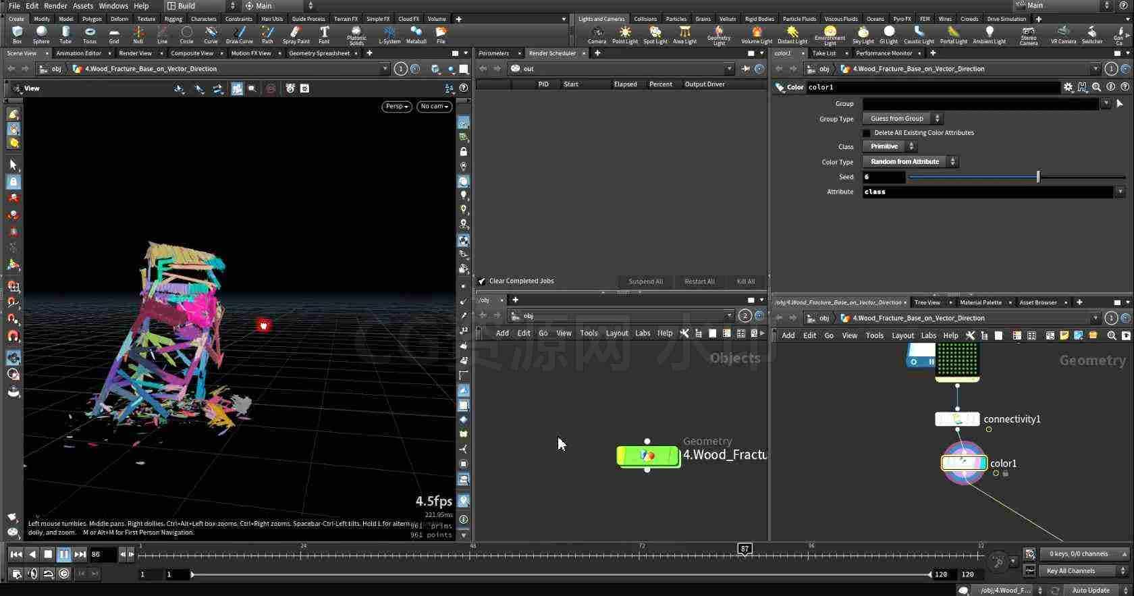1134x596 pixels.
Task: Open the Build desktop dropdown
Action: pos(201,5)
